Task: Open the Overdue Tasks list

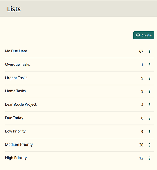Action: point(17,64)
